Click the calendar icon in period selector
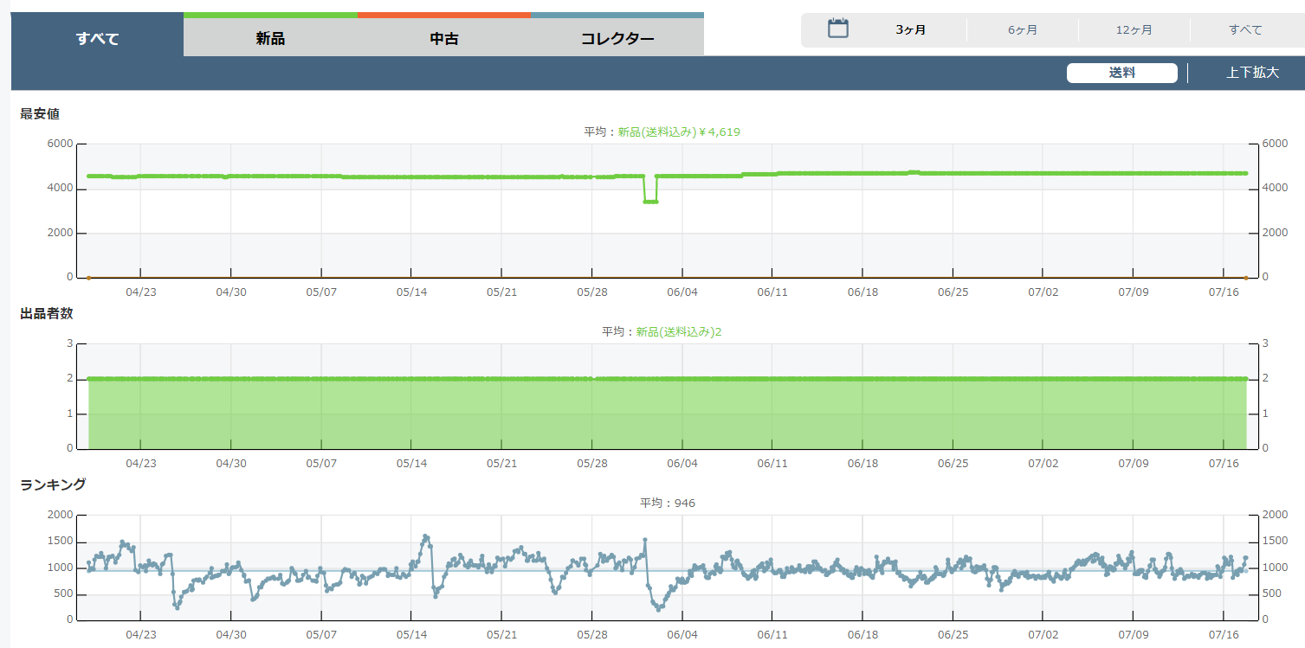 (x=837, y=29)
